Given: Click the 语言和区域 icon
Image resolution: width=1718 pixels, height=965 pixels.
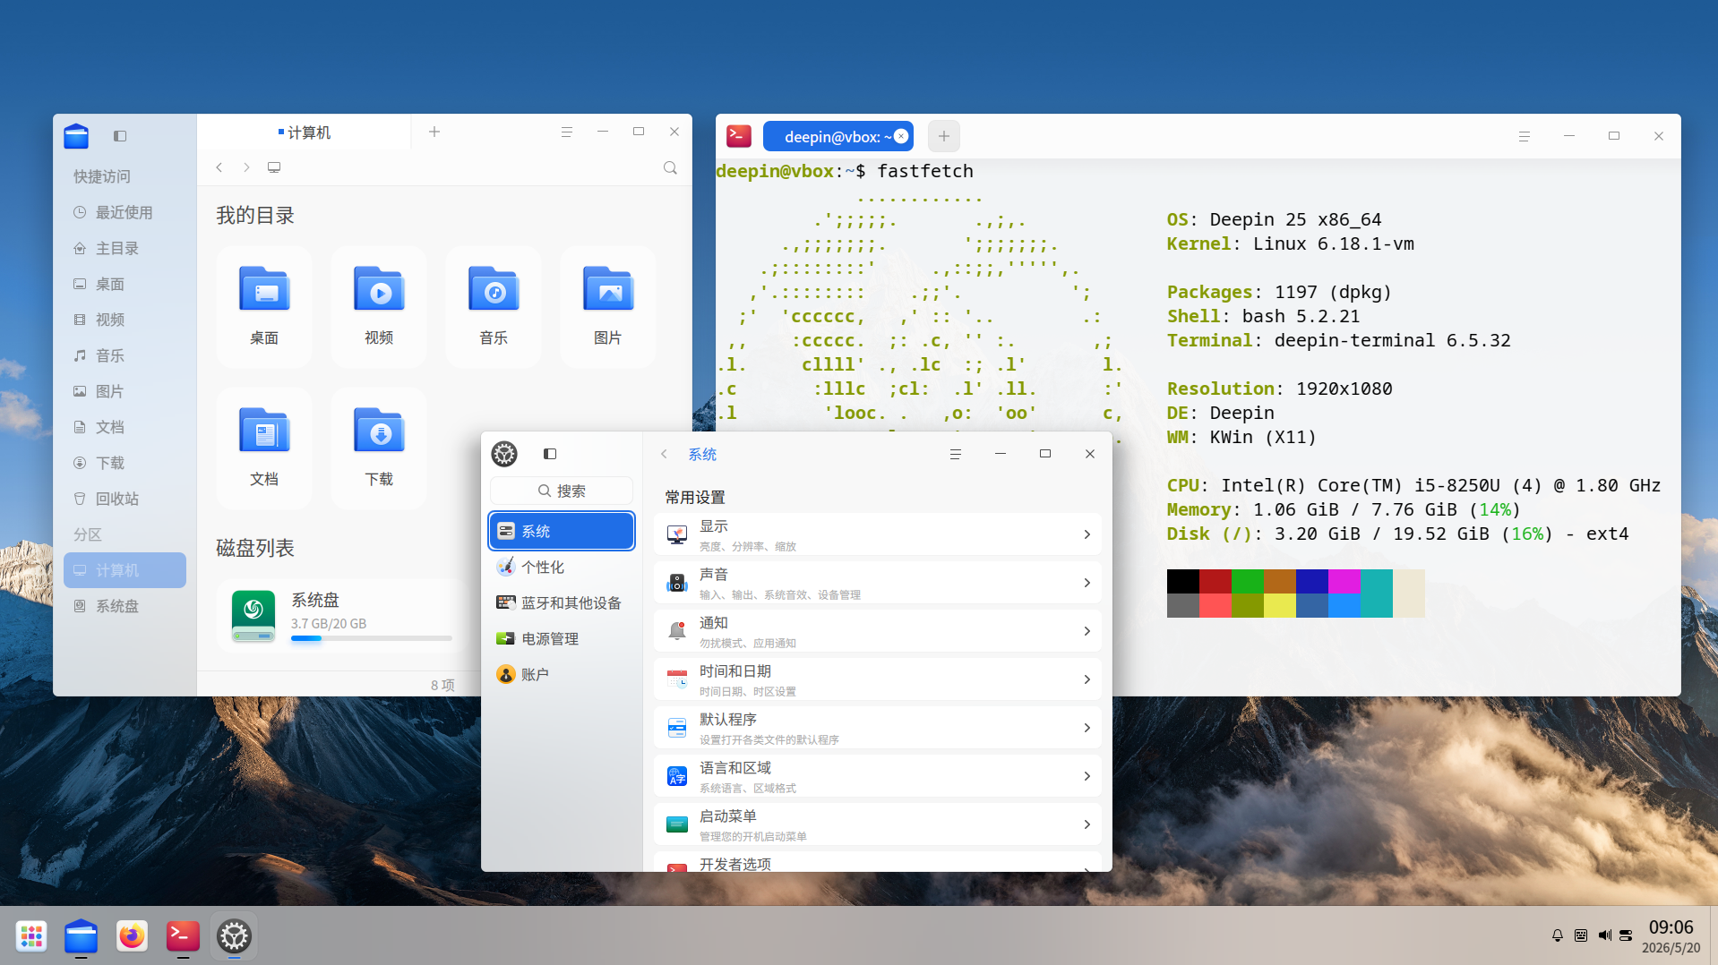Looking at the screenshot, I should 677,776.
